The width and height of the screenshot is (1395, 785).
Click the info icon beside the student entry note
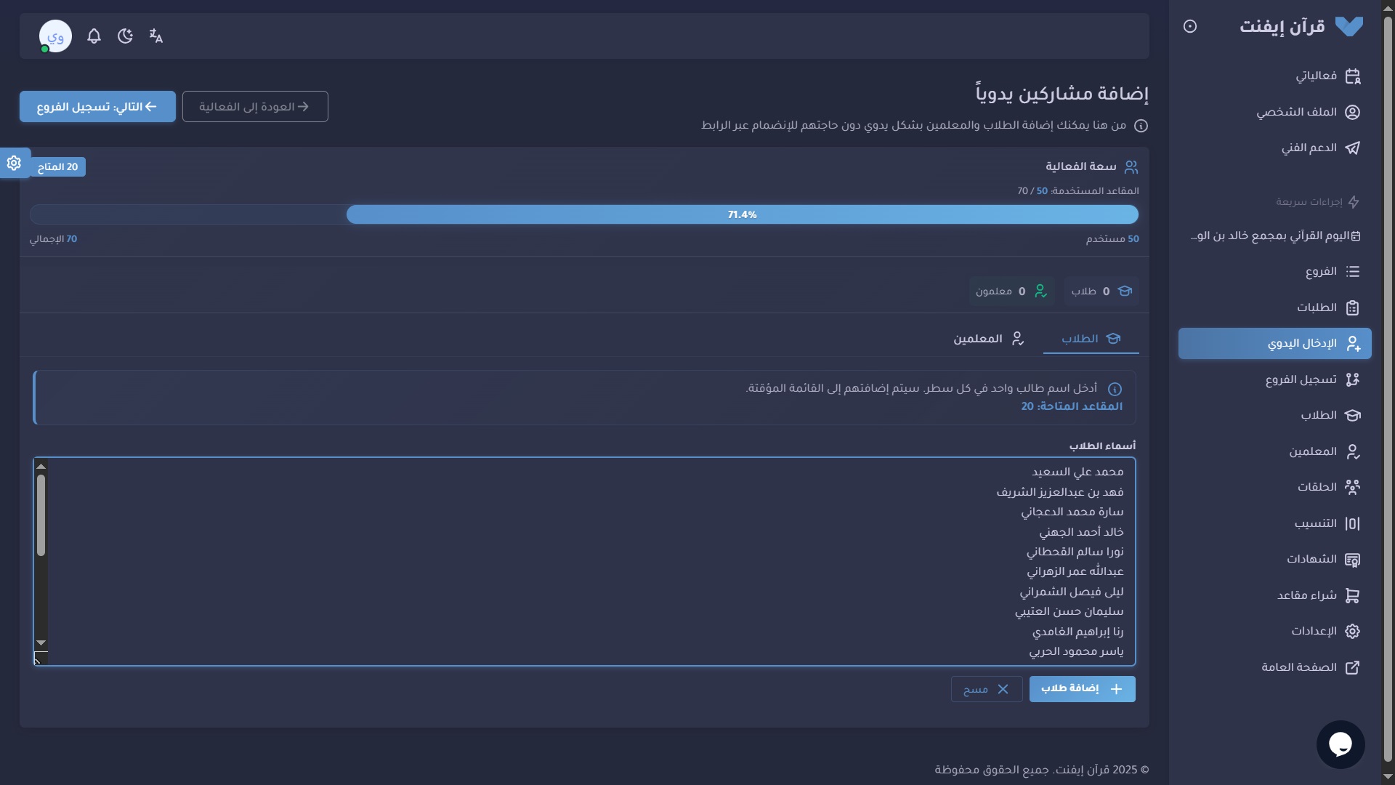(1115, 389)
